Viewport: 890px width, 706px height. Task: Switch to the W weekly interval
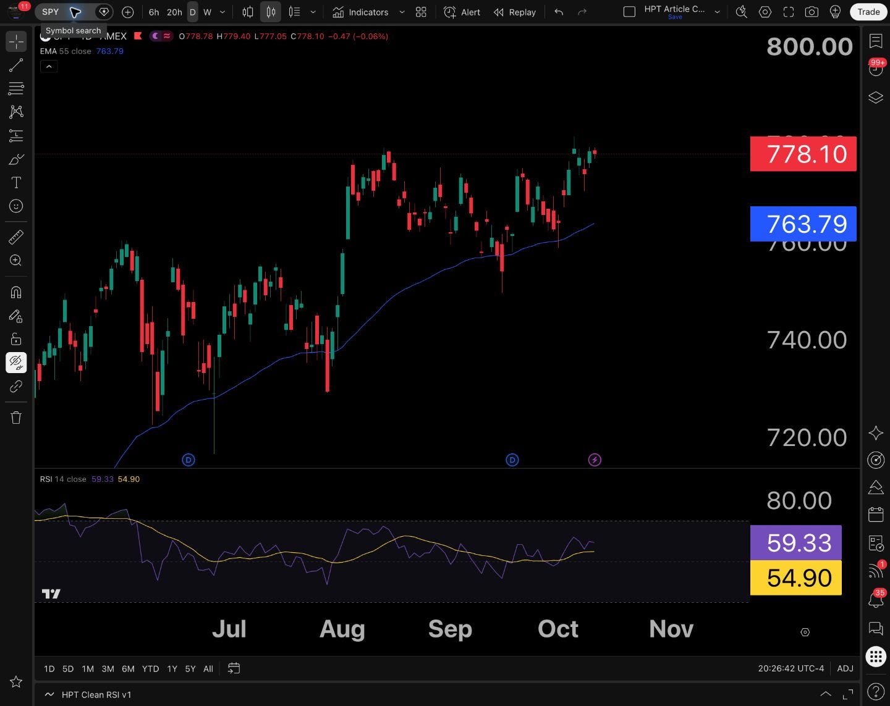(x=207, y=12)
